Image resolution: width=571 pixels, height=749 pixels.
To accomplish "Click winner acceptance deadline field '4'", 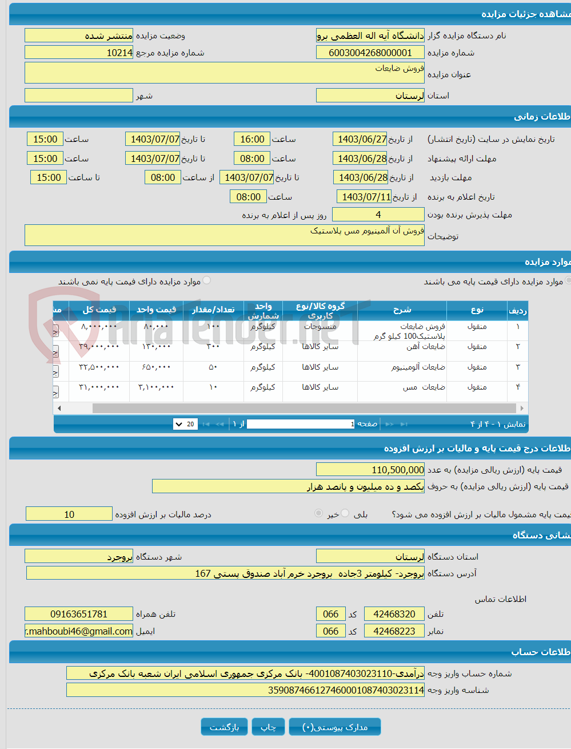I will pyautogui.click(x=378, y=215).
